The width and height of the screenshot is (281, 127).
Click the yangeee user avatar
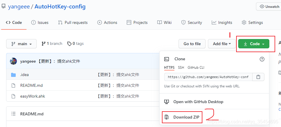(x=13, y=61)
